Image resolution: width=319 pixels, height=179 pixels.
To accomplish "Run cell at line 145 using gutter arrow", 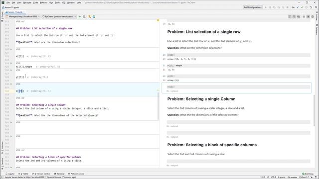I will [x=11, y=136].
